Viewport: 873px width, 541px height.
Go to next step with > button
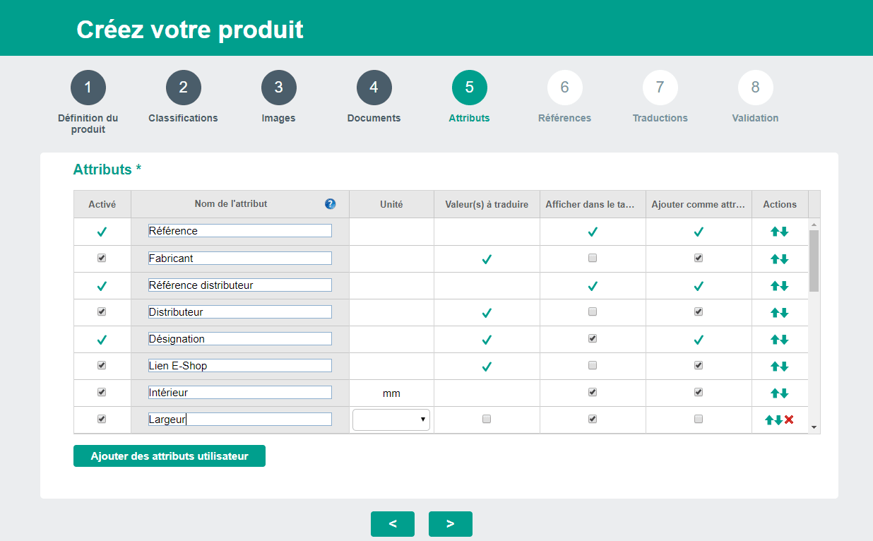[x=450, y=524]
